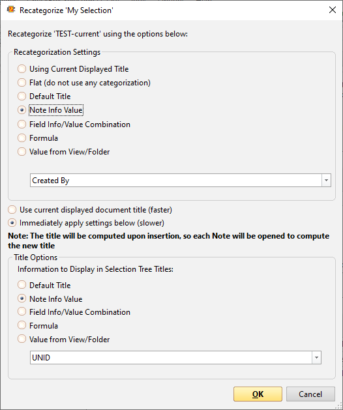The image size is (343, 410).
Task: Click the Cancel button
Action: 310,394
